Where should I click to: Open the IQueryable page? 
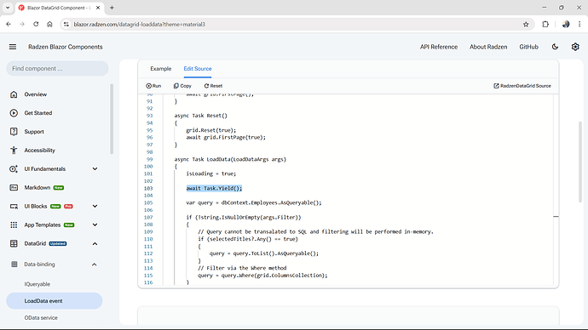click(37, 284)
